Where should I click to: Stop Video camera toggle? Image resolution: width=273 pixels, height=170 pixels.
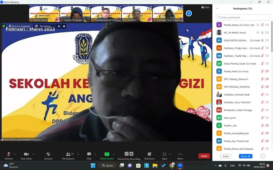[x=26, y=154]
